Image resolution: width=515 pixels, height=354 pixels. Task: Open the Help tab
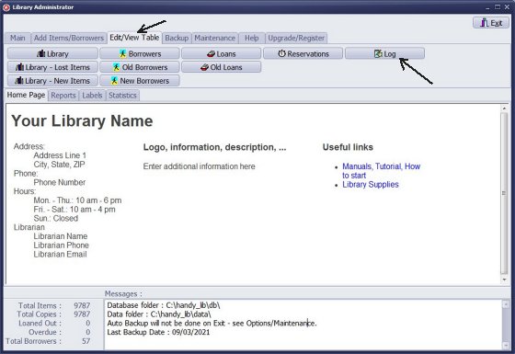pos(252,38)
